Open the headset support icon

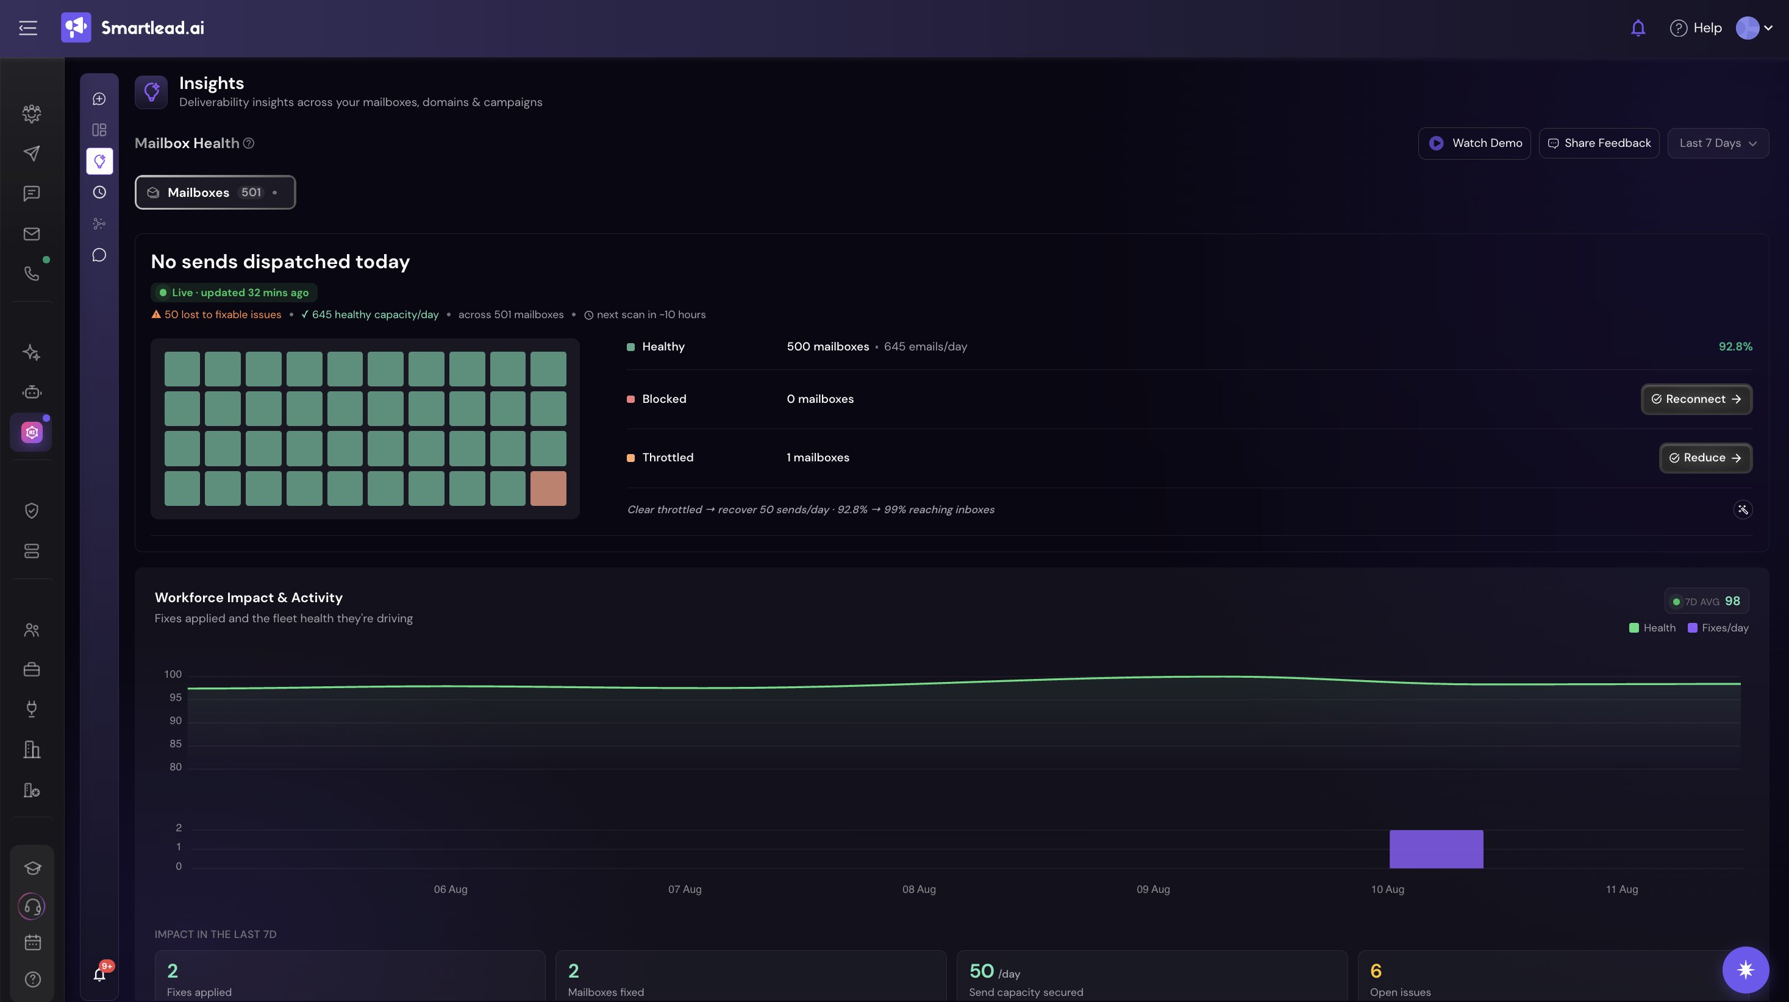coord(32,906)
